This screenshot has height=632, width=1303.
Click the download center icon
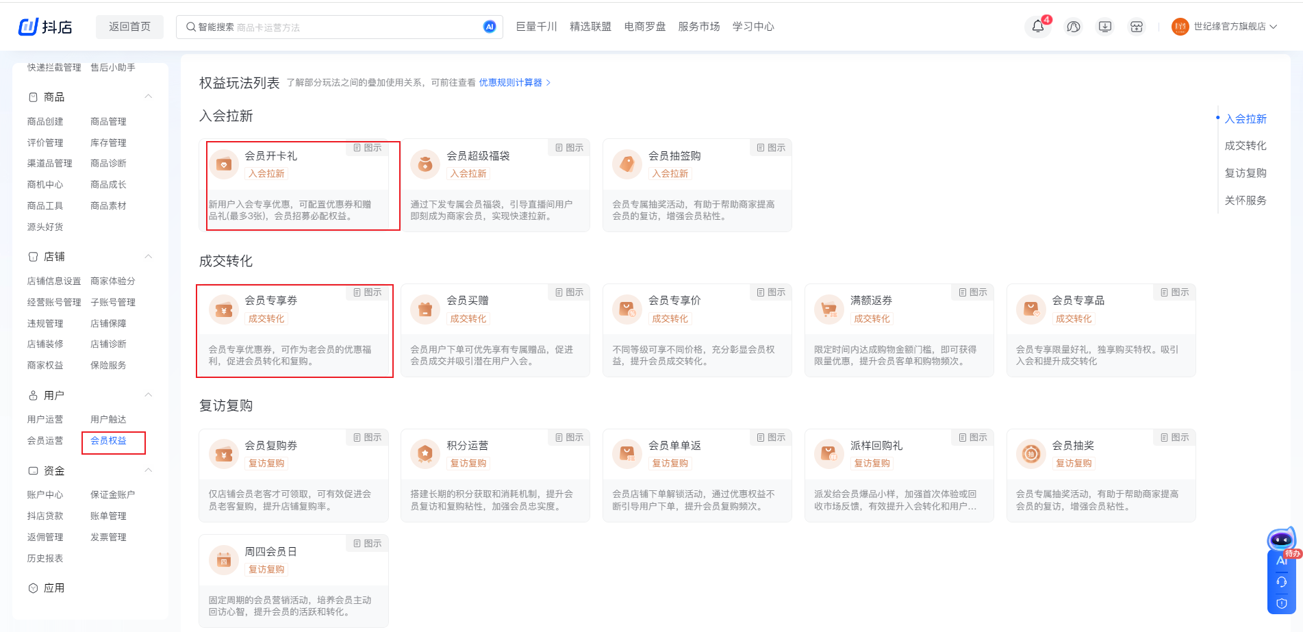(1104, 27)
